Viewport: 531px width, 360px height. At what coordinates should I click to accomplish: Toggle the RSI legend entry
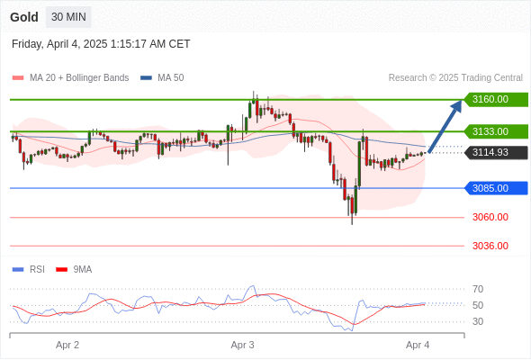[x=29, y=270]
